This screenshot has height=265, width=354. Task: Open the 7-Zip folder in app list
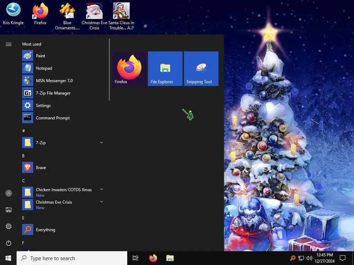(63, 143)
